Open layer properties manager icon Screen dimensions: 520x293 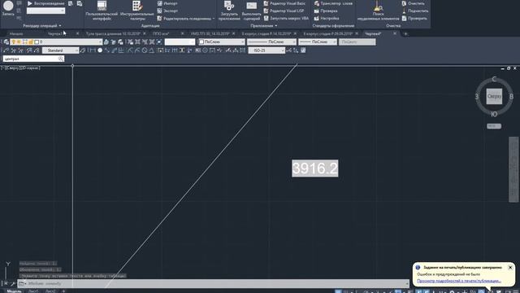6,42
